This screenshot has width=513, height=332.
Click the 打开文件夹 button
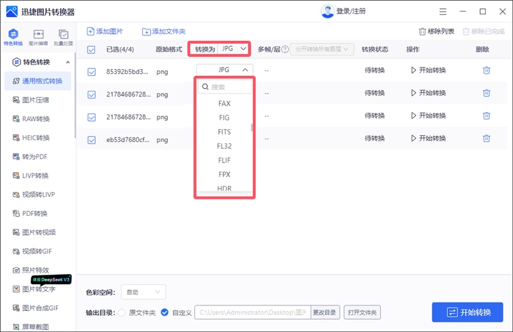(x=362, y=313)
